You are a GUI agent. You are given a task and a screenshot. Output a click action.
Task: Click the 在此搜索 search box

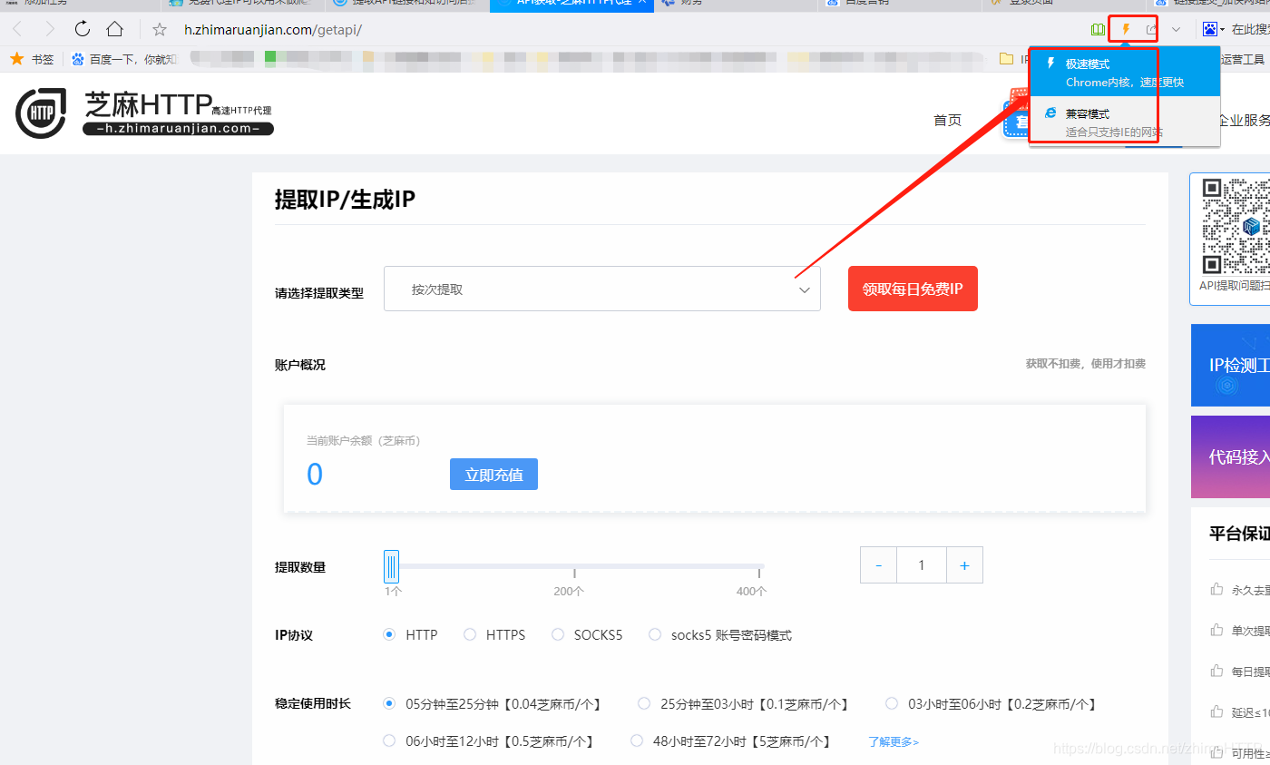click(x=1250, y=29)
